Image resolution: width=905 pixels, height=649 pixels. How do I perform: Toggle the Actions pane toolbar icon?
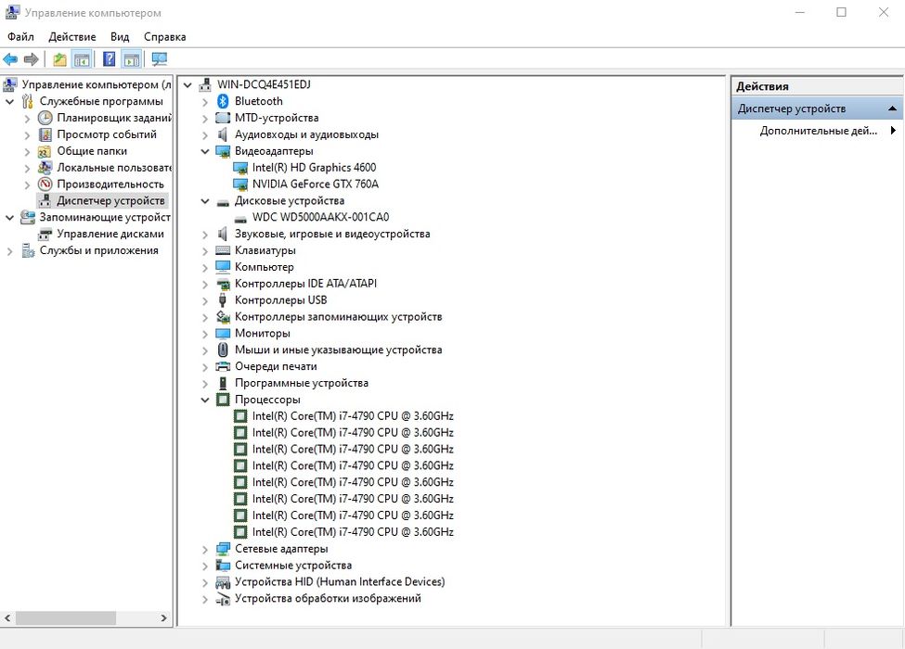point(132,58)
